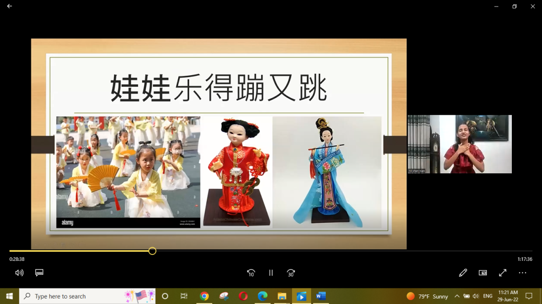Show hidden system tray icons
This screenshot has height=304, width=542.
[457, 296]
